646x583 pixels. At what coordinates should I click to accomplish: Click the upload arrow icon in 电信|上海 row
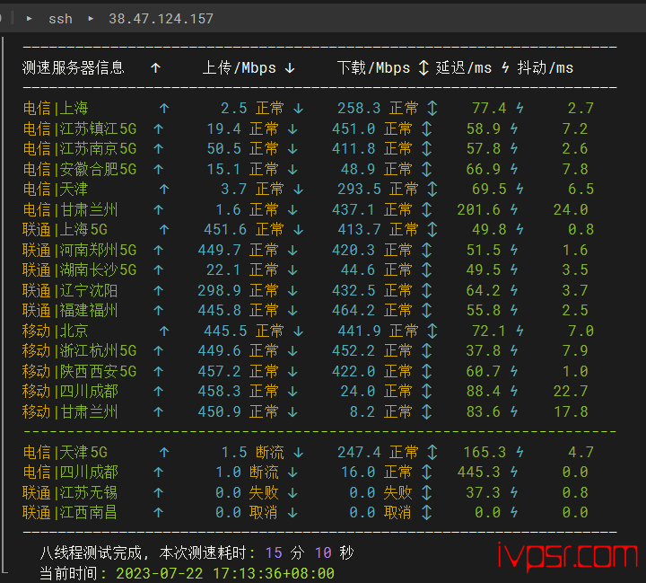[164, 108]
